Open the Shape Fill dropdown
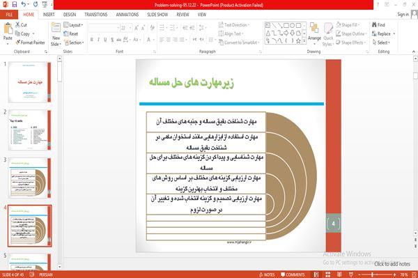418x278 pixels. 348,25
